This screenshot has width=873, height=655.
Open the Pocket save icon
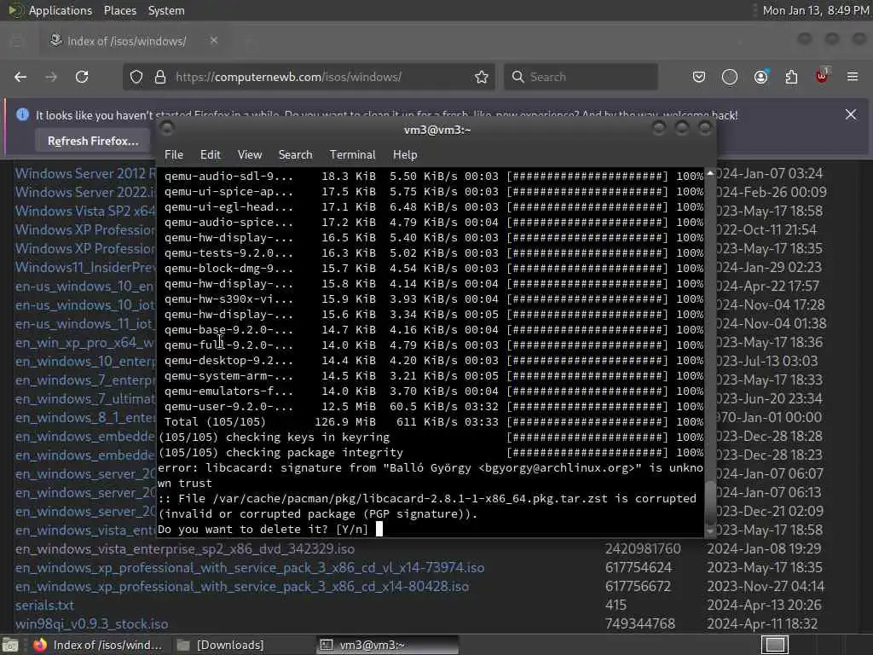pyautogui.click(x=699, y=77)
